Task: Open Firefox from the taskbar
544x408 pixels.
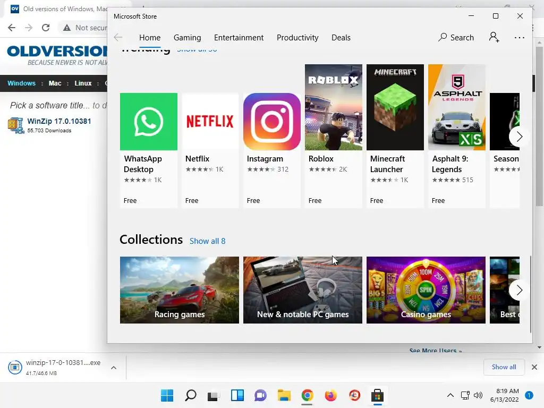Action: tap(330, 395)
